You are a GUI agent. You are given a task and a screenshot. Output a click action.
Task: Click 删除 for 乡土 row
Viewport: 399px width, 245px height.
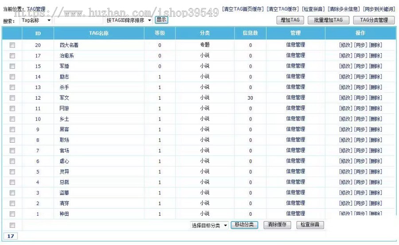coord(376,119)
